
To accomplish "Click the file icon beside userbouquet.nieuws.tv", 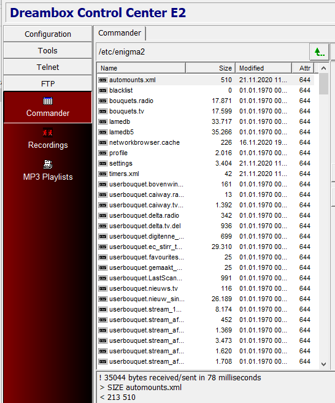I will point(103,288).
